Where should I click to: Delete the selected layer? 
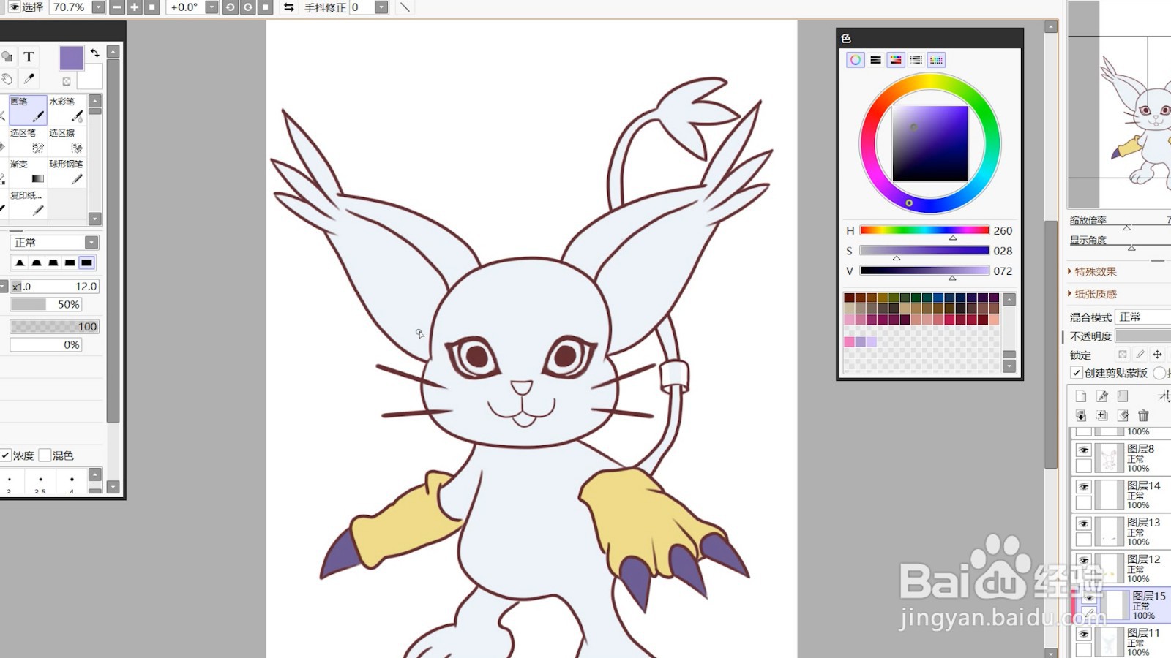[1143, 415]
